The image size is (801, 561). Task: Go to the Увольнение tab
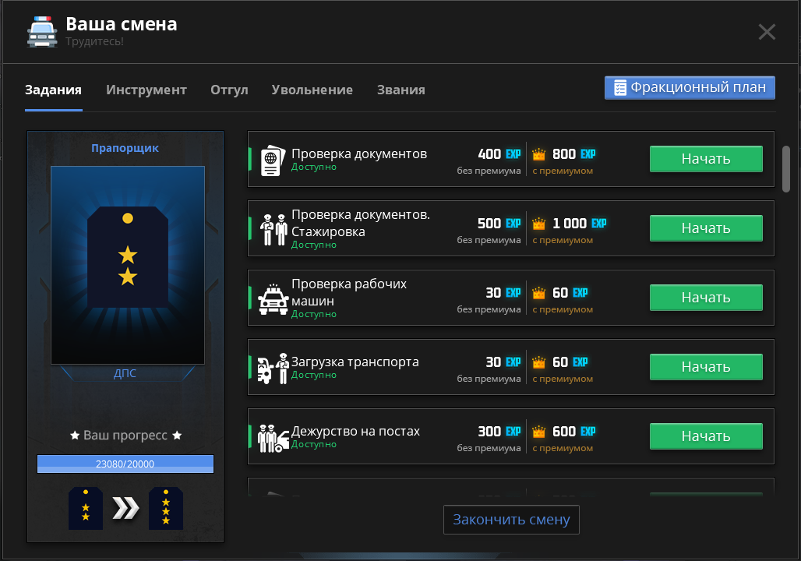point(312,90)
